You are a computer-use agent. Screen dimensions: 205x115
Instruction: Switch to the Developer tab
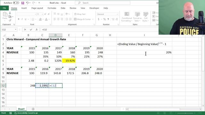tap(94, 8)
